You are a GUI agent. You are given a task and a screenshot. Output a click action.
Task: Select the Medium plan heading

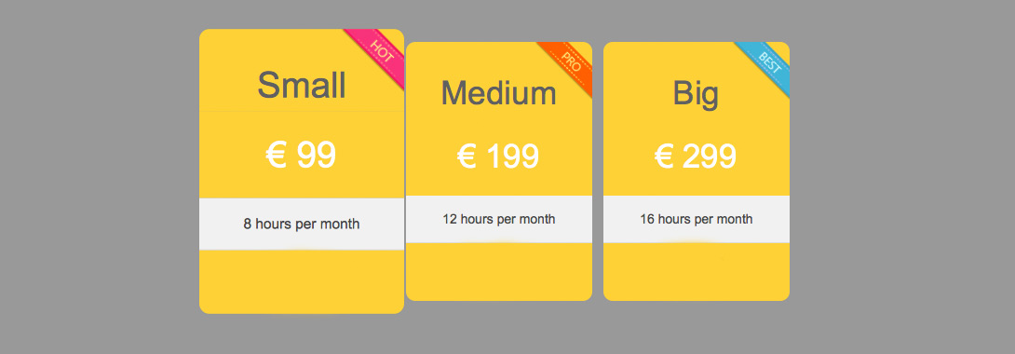(498, 92)
